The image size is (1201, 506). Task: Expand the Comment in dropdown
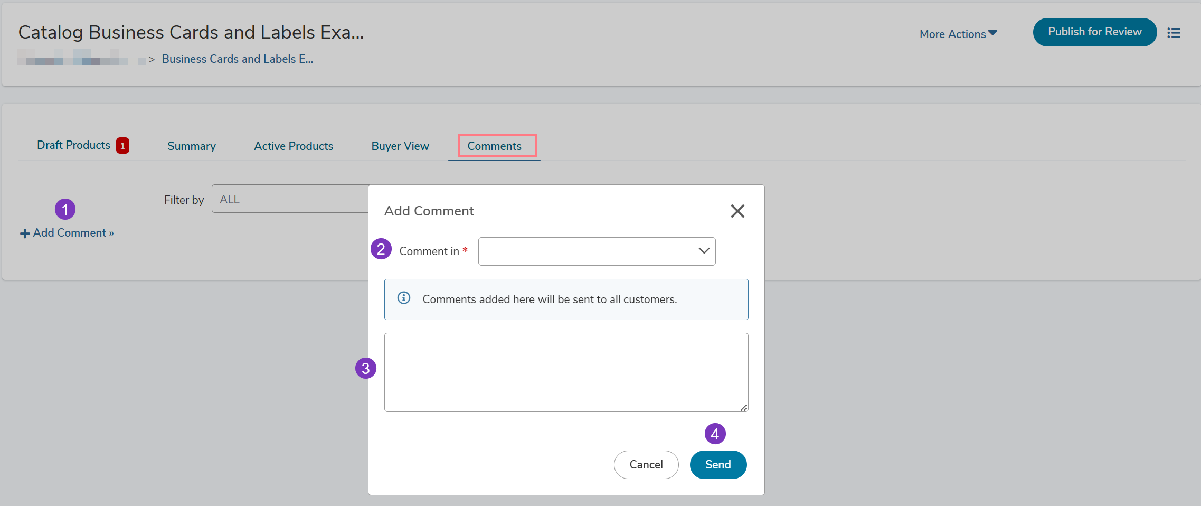coord(596,251)
